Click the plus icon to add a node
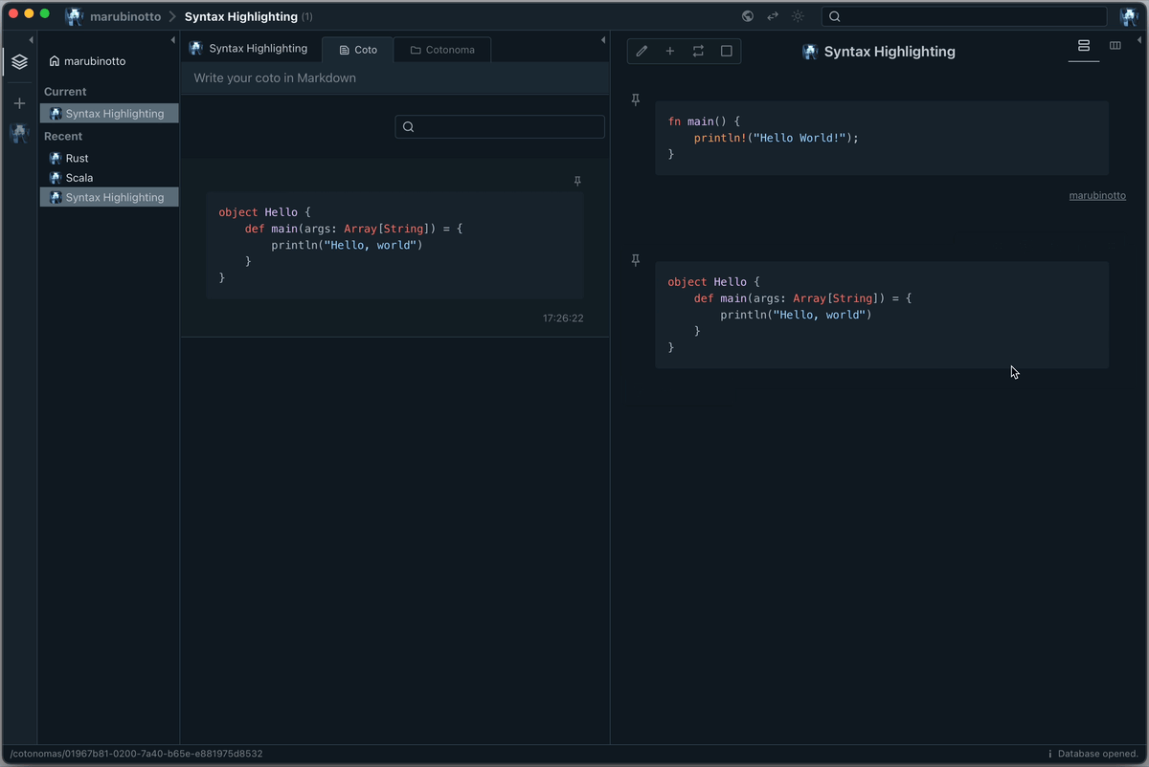This screenshot has height=767, width=1149. point(19,103)
